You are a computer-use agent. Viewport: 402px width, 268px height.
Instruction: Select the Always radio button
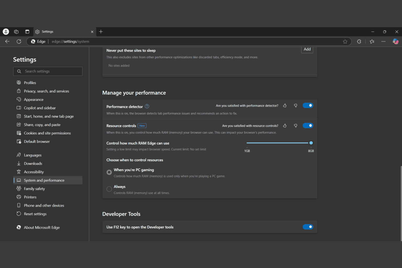click(x=109, y=189)
